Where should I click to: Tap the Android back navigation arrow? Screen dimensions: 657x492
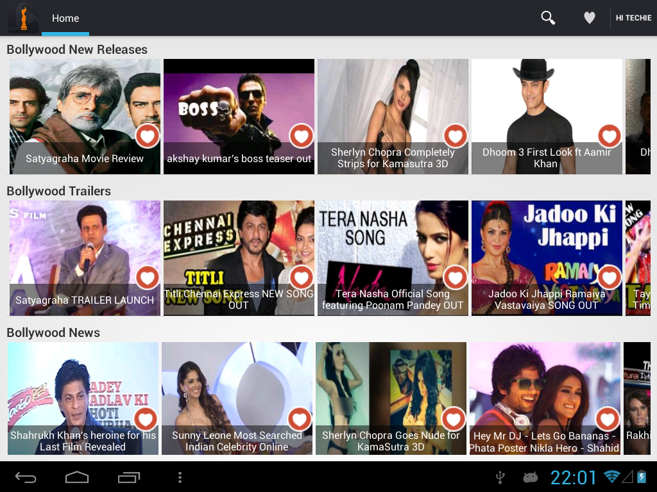click(26, 477)
